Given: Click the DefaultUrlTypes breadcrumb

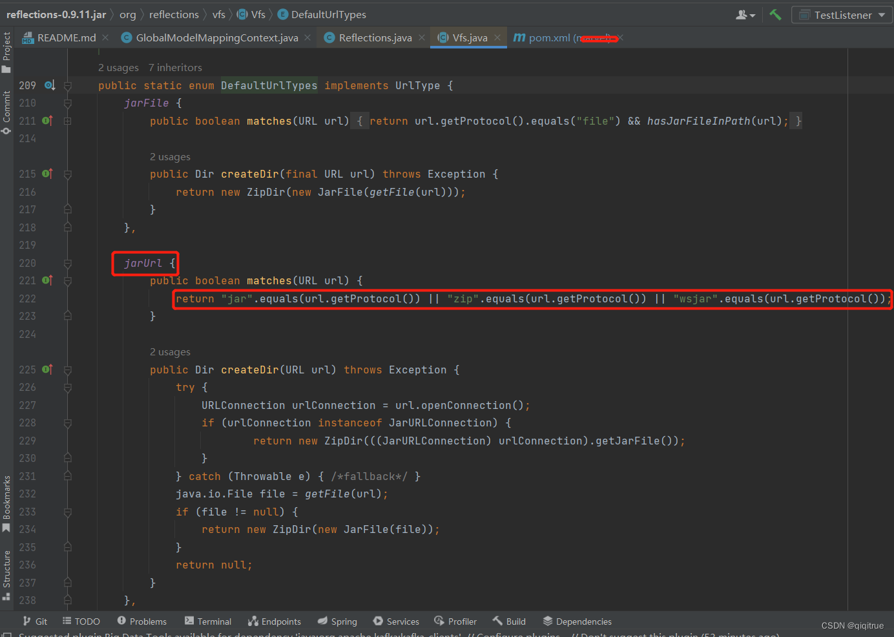Looking at the screenshot, I should [x=322, y=14].
